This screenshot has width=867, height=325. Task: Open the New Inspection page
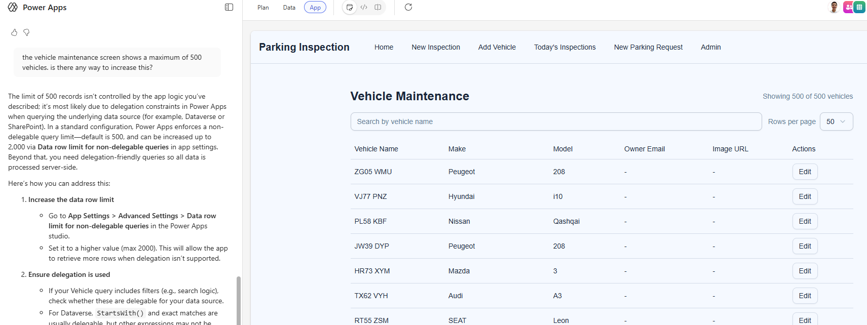click(436, 47)
